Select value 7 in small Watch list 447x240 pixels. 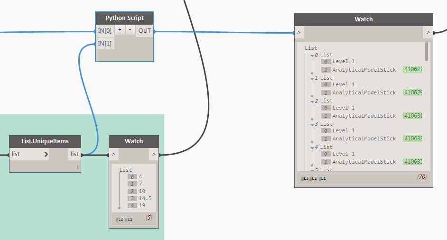pos(140,184)
